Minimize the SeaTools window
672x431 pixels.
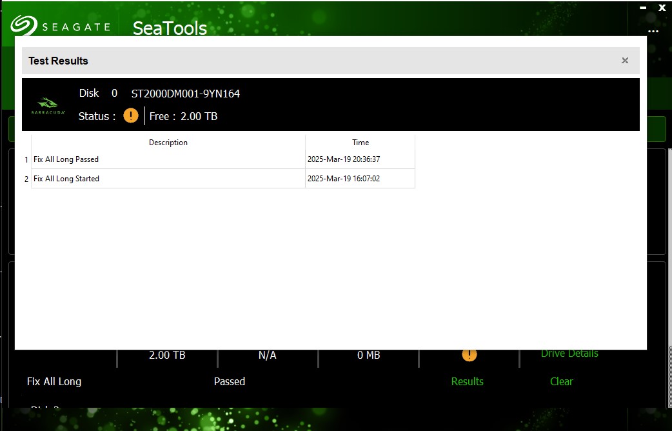point(642,8)
